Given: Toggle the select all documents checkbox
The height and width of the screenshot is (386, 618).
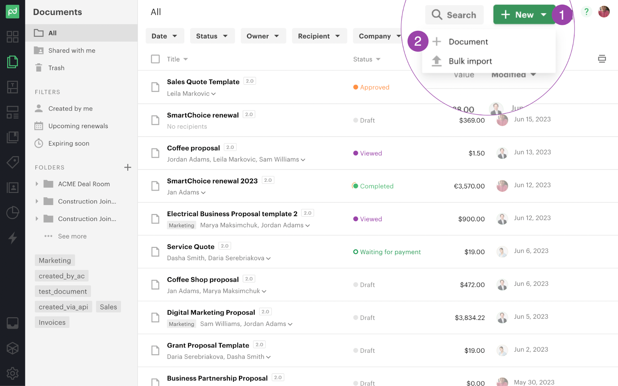Looking at the screenshot, I should pyautogui.click(x=155, y=59).
